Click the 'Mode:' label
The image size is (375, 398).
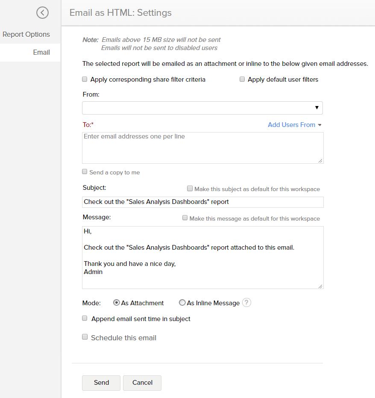(x=91, y=303)
